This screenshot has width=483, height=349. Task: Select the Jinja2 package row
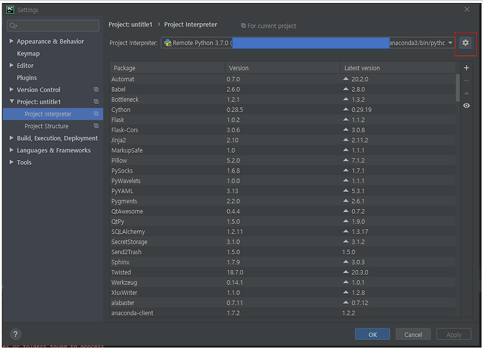[x=283, y=140]
